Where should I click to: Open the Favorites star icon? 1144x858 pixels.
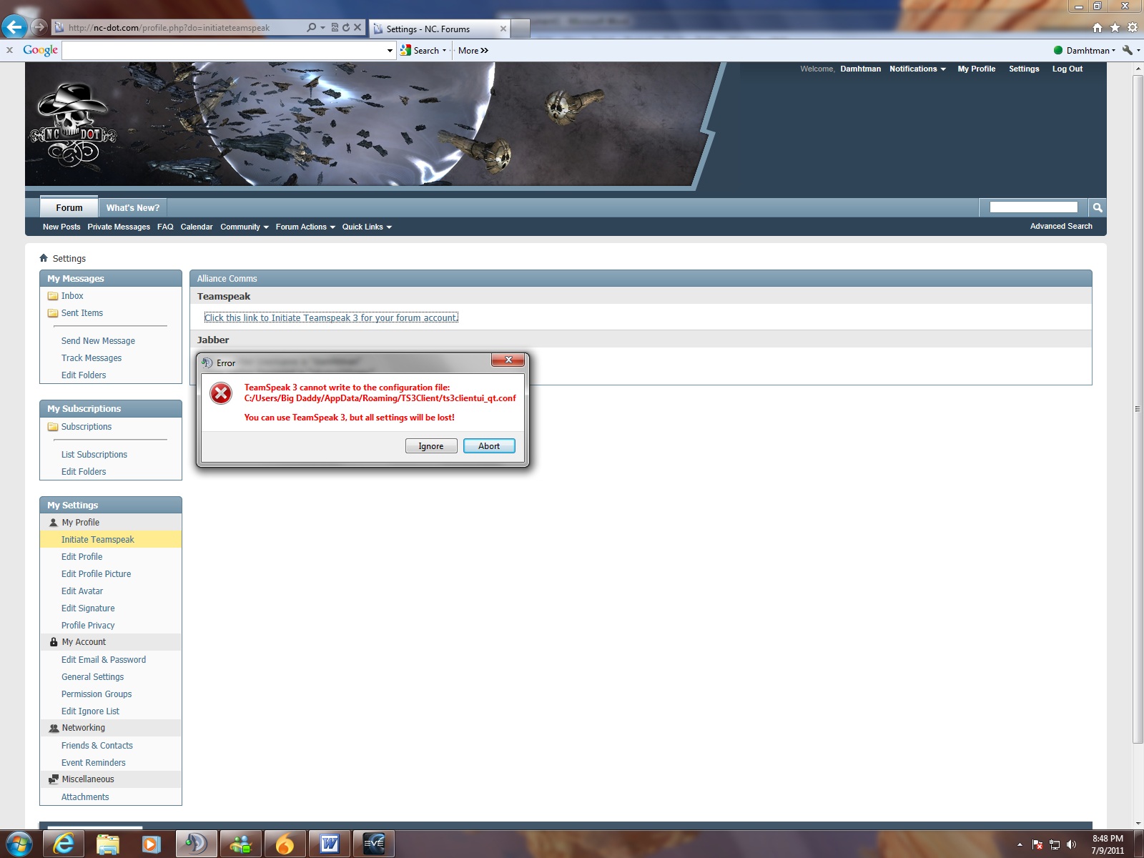1115,27
